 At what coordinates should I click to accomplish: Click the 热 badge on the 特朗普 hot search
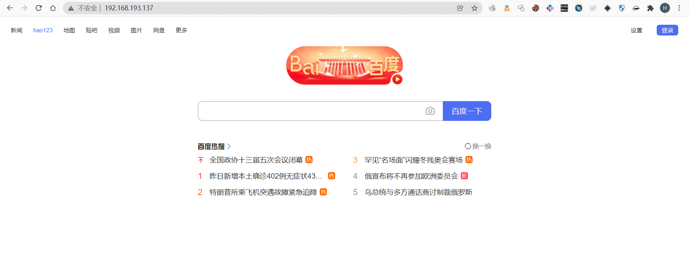pos(323,192)
